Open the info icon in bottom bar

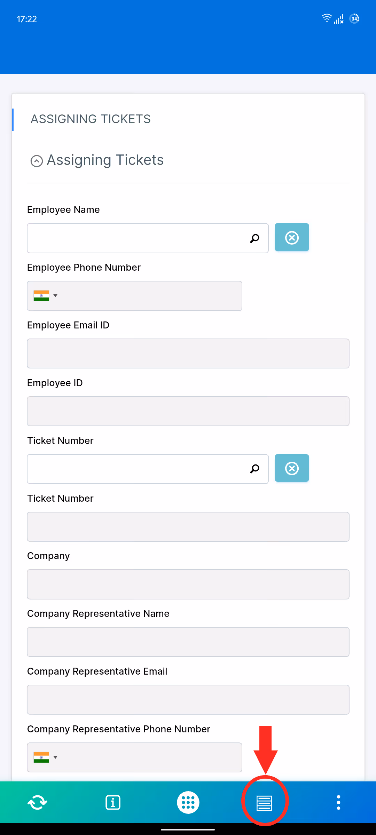(x=112, y=802)
